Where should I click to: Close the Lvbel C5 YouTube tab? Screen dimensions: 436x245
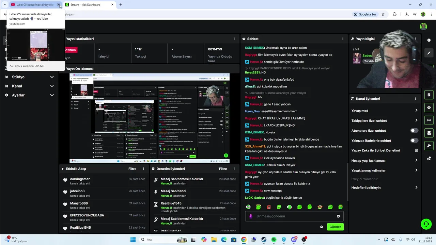[x=59, y=5]
